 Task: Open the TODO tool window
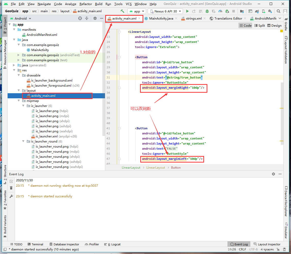16,244
